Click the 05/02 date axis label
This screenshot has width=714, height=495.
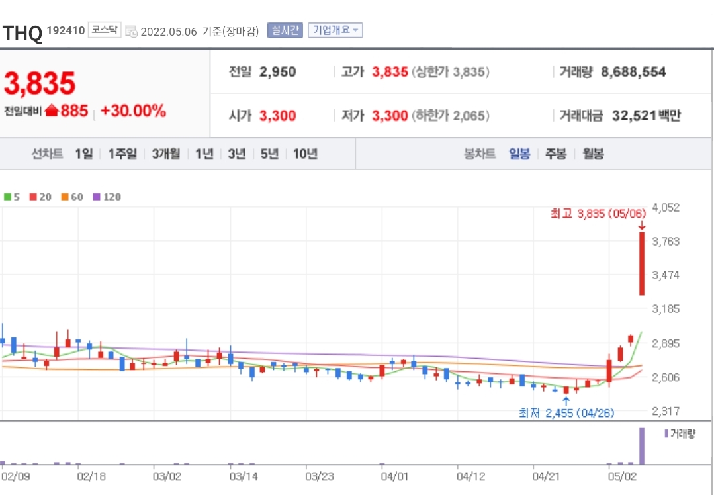pyautogui.click(x=623, y=476)
